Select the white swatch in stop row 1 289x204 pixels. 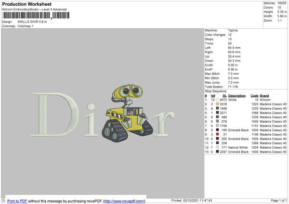tap(217, 100)
